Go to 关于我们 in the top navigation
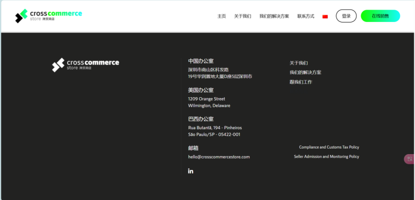 (x=242, y=16)
